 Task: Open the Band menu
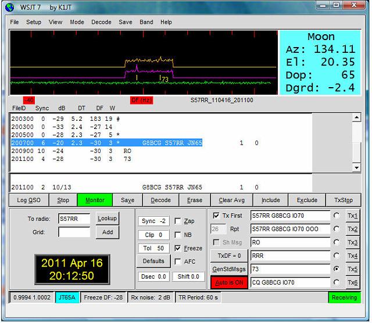pyautogui.click(x=146, y=22)
